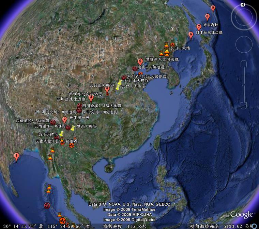
Task: Click the 宗谷海峡 placemark label
Action: (211, 25)
